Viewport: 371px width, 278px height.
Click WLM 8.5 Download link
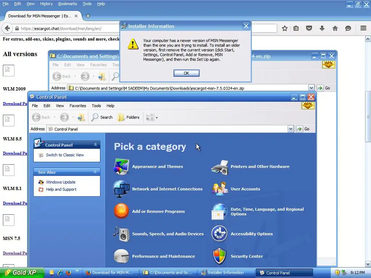[15, 153]
